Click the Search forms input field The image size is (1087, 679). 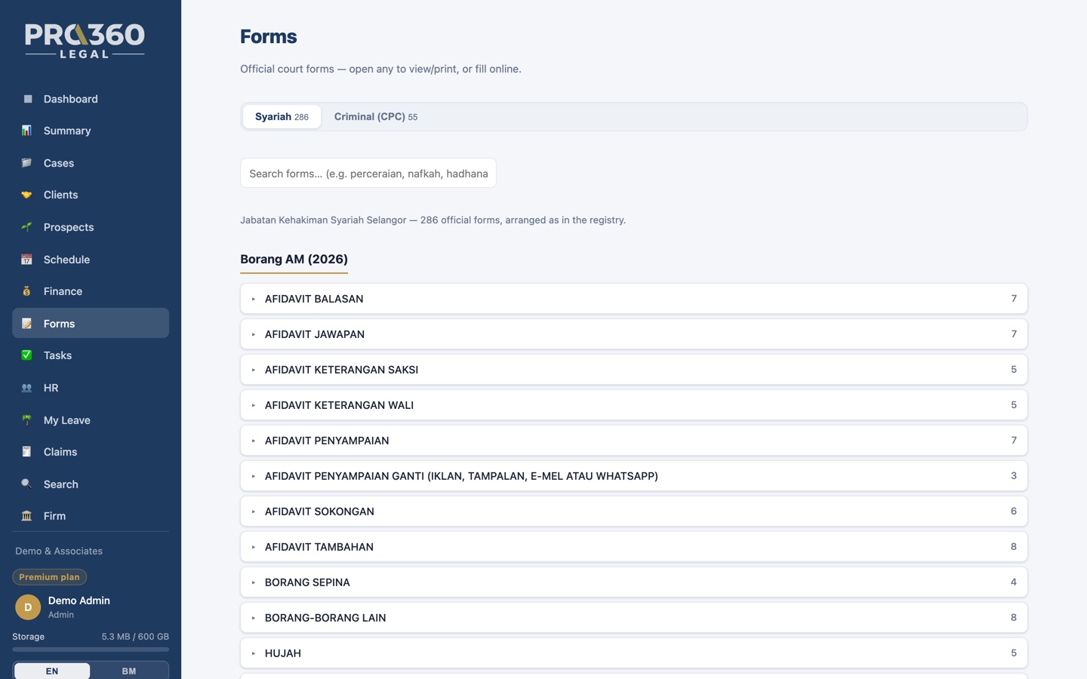pyautogui.click(x=368, y=174)
